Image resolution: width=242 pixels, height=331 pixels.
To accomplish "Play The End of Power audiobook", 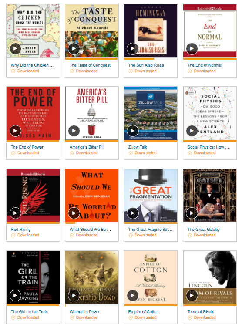I will tap(15, 131).
